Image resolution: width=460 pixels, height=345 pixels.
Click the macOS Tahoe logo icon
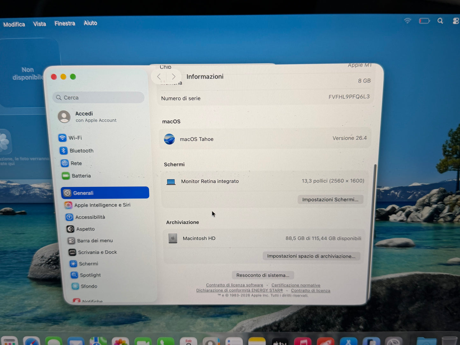pyautogui.click(x=169, y=139)
